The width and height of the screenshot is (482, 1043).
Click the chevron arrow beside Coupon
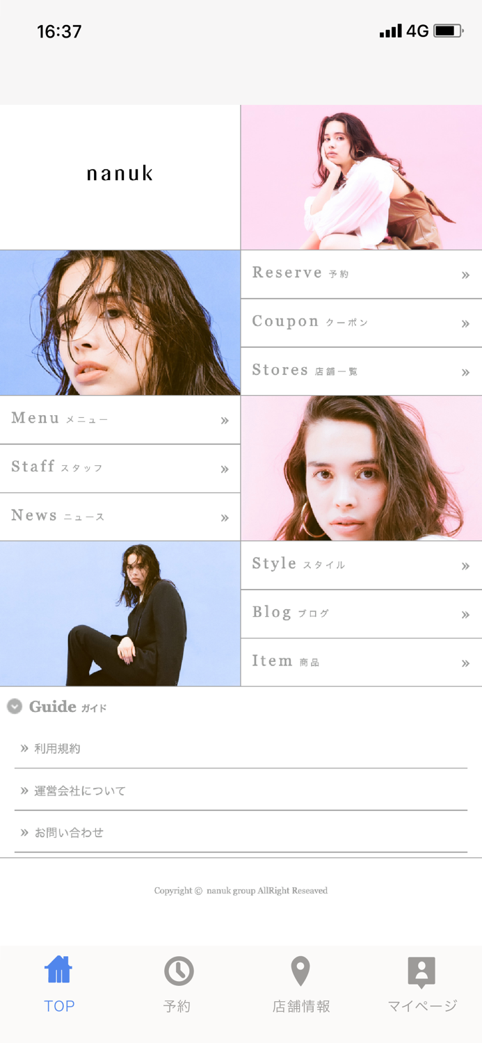pos(465,324)
